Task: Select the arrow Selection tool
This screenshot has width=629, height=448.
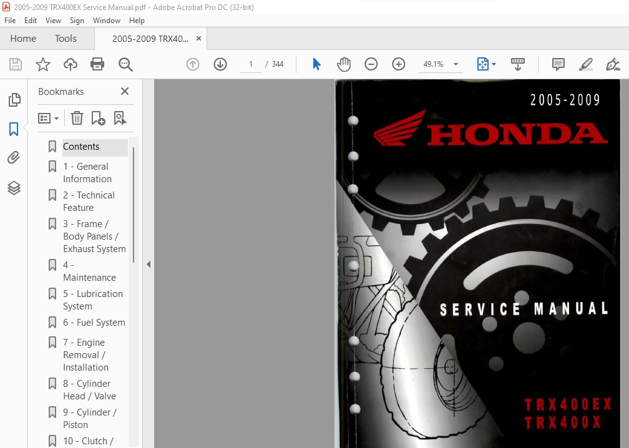Action: (316, 64)
